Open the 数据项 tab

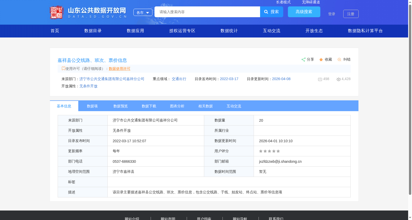(92, 106)
